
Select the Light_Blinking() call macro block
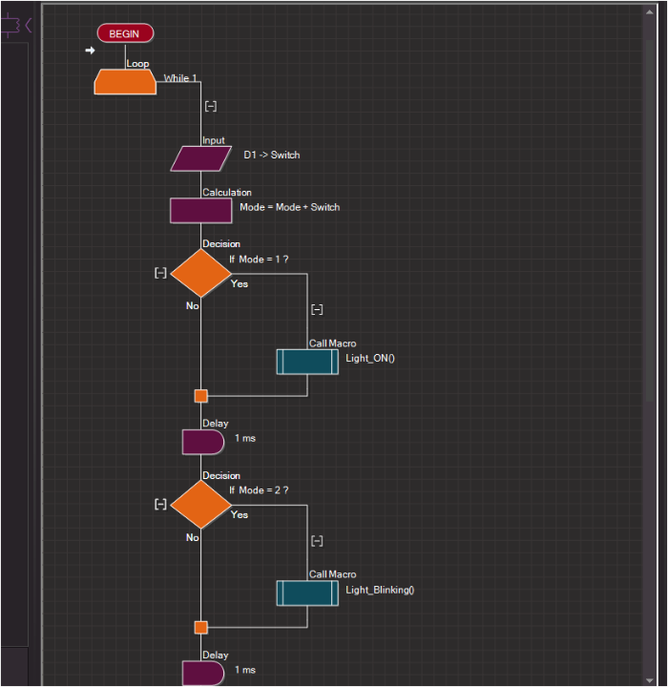pyautogui.click(x=307, y=593)
